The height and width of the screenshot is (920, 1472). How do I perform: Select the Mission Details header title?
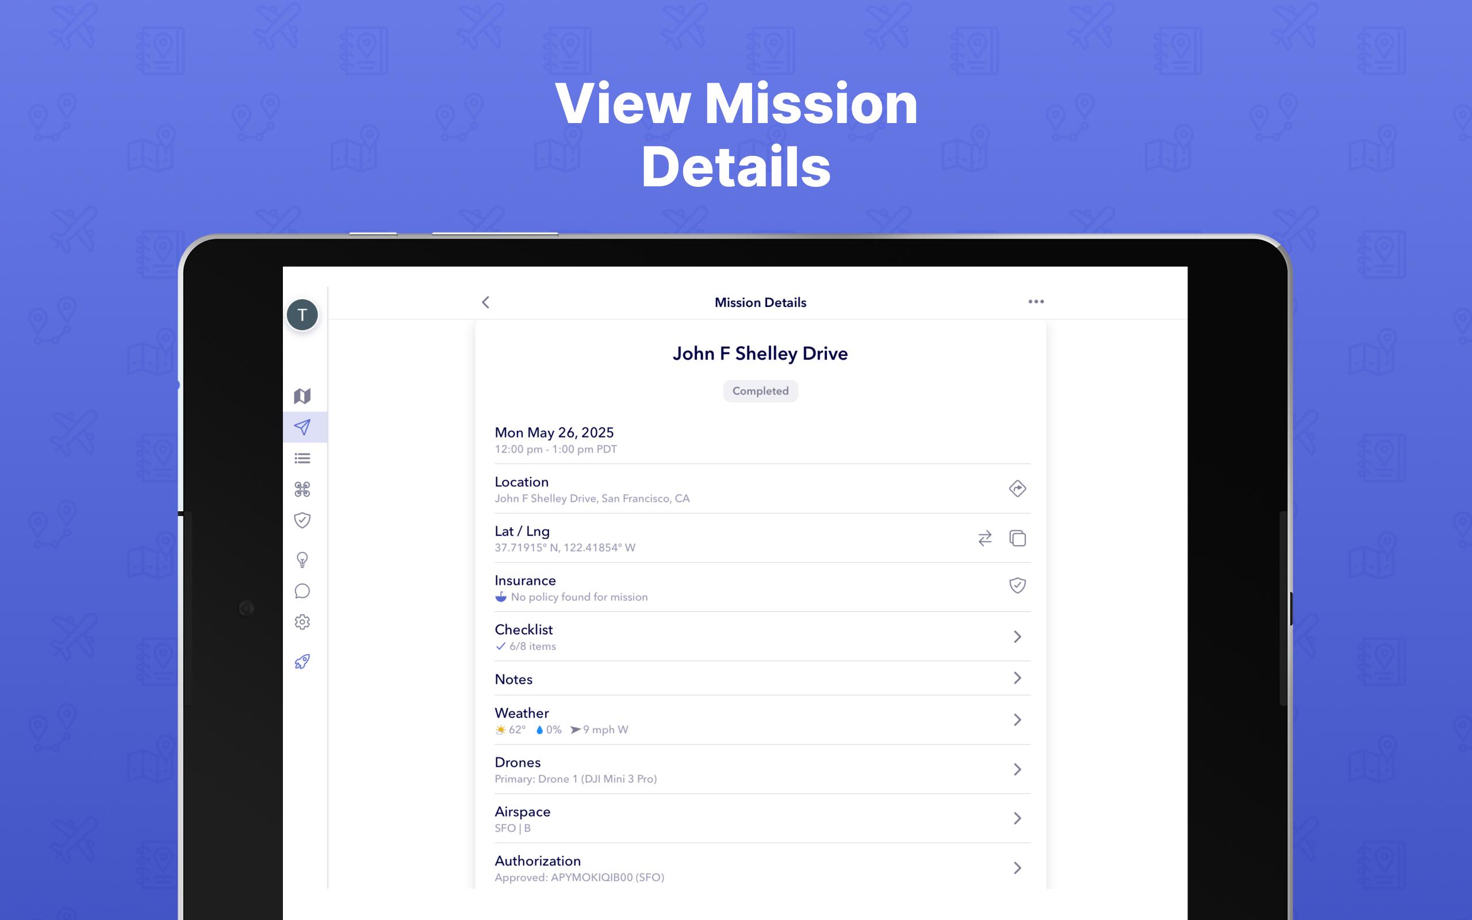coord(760,302)
